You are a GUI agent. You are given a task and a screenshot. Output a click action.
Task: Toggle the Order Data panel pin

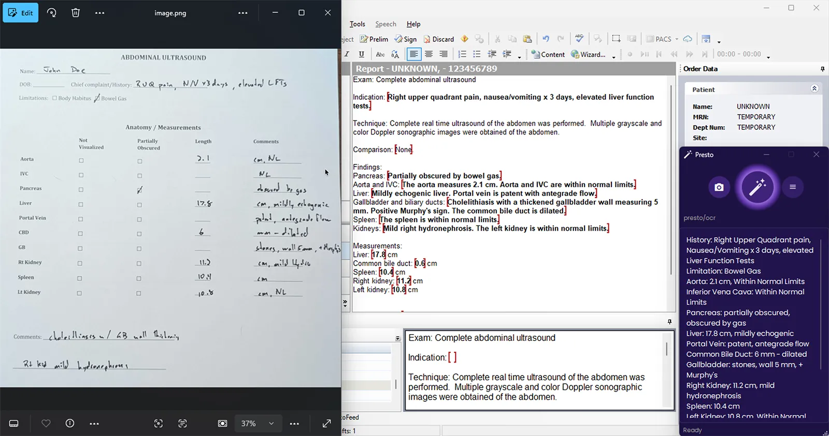pos(822,69)
